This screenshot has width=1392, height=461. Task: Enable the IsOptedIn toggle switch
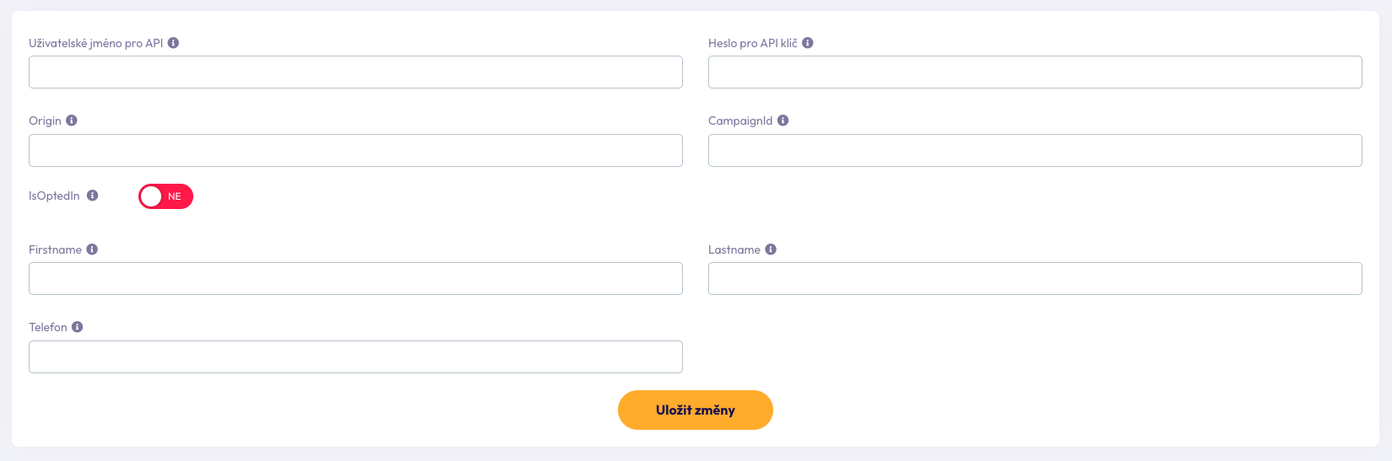tap(165, 196)
